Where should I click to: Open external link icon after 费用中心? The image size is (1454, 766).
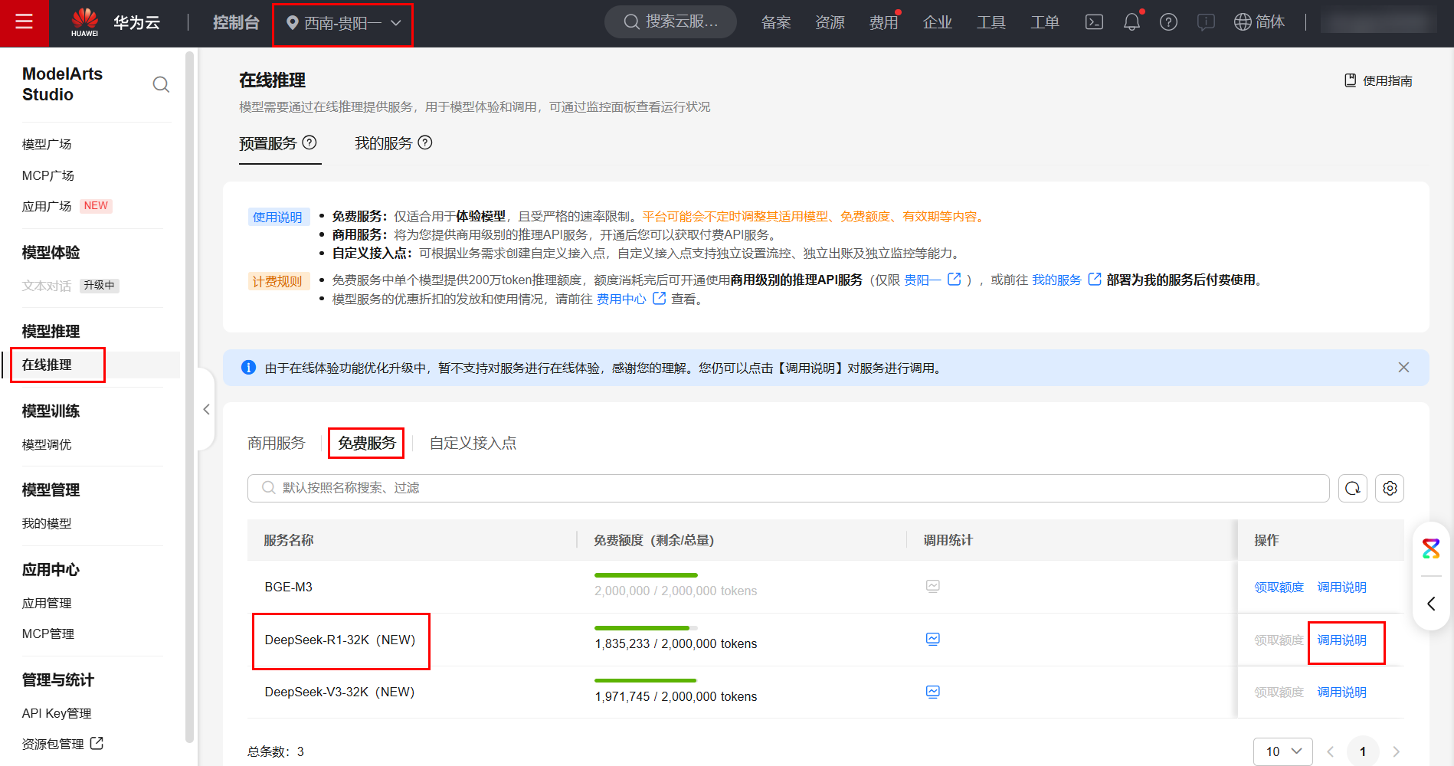(659, 299)
